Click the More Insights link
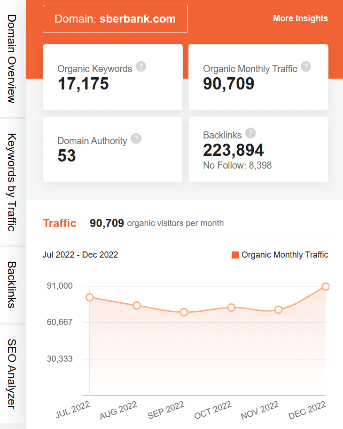This screenshot has height=429, width=343. pyautogui.click(x=300, y=18)
